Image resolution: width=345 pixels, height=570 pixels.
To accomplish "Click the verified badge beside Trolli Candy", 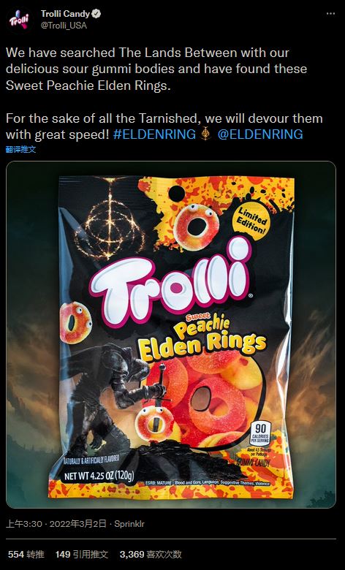I will click(x=96, y=14).
